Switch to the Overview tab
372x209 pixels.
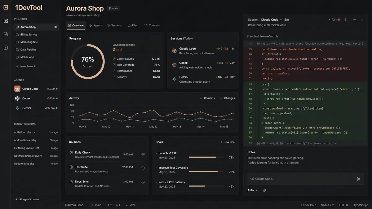click(x=76, y=25)
